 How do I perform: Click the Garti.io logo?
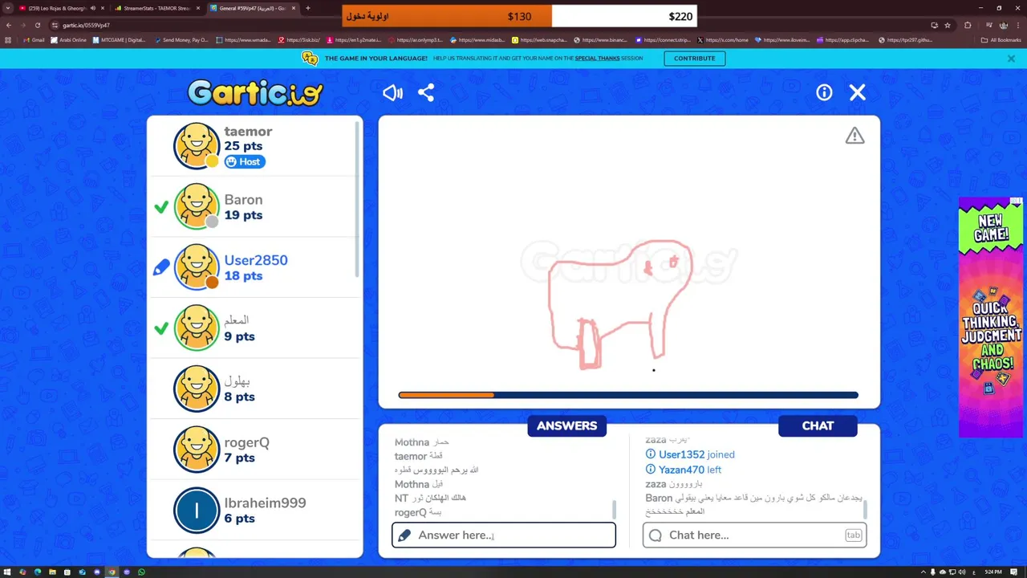pyautogui.click(x=255, y=93)
